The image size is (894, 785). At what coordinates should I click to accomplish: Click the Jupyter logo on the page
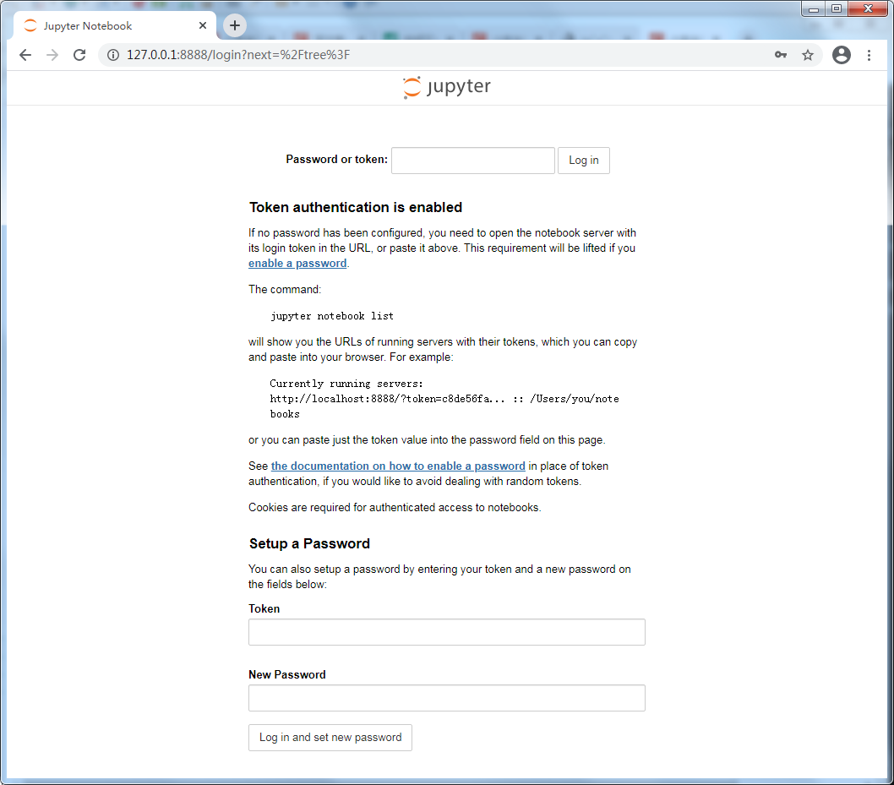[446, 86]
